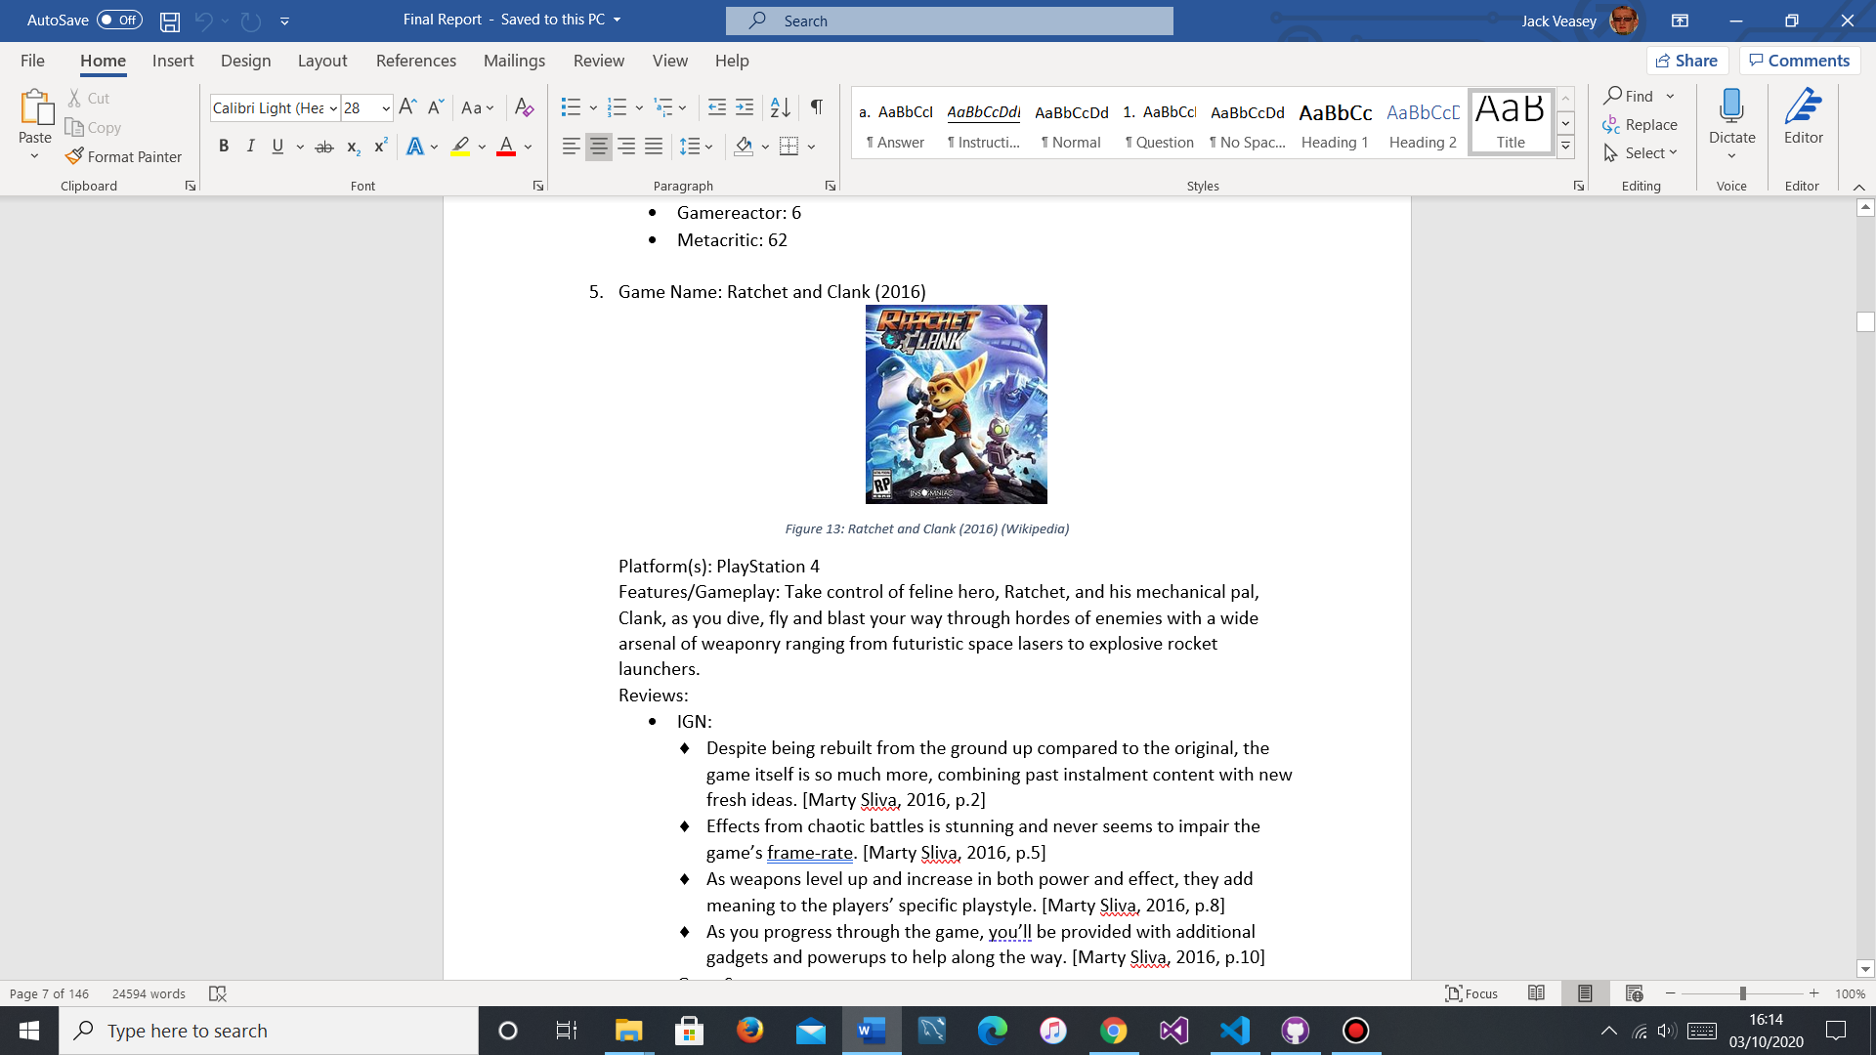
Task: Apply strikethrough formatting
Action: click(324, 147)
